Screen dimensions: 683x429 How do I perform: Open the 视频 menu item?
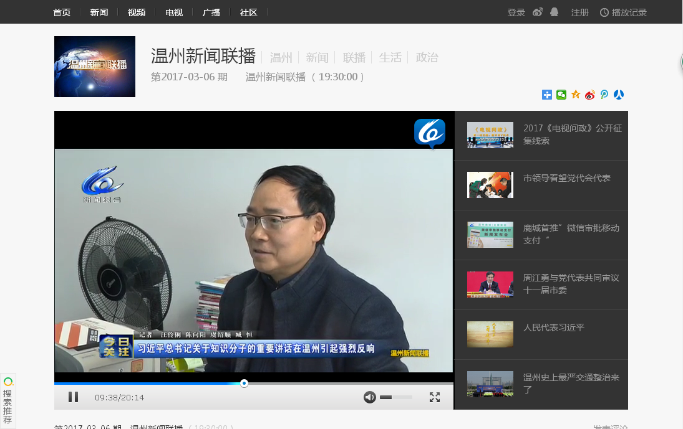click(137, 12)
